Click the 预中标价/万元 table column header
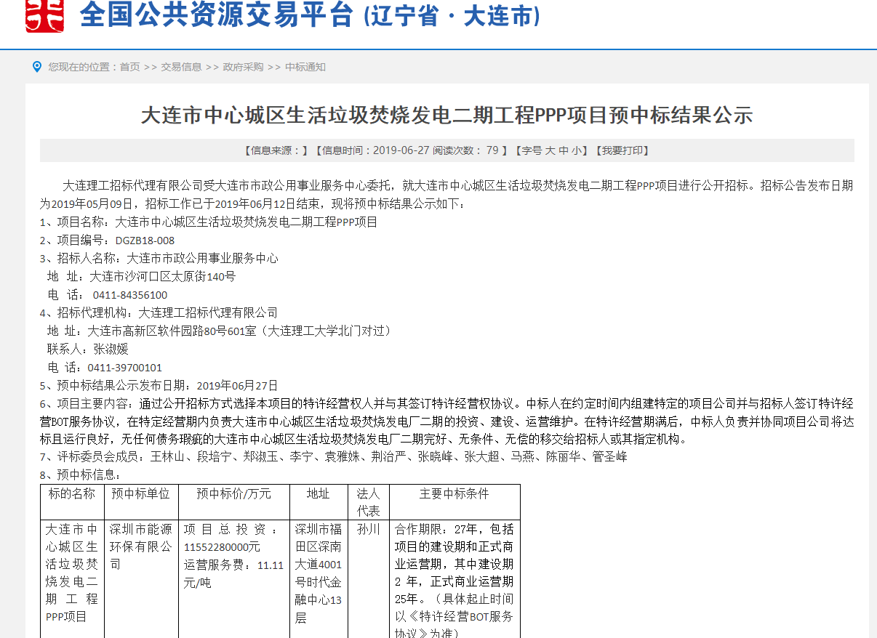Image resolution: width=877 pixels, height=638 pixels. click(x=233, y=494)
